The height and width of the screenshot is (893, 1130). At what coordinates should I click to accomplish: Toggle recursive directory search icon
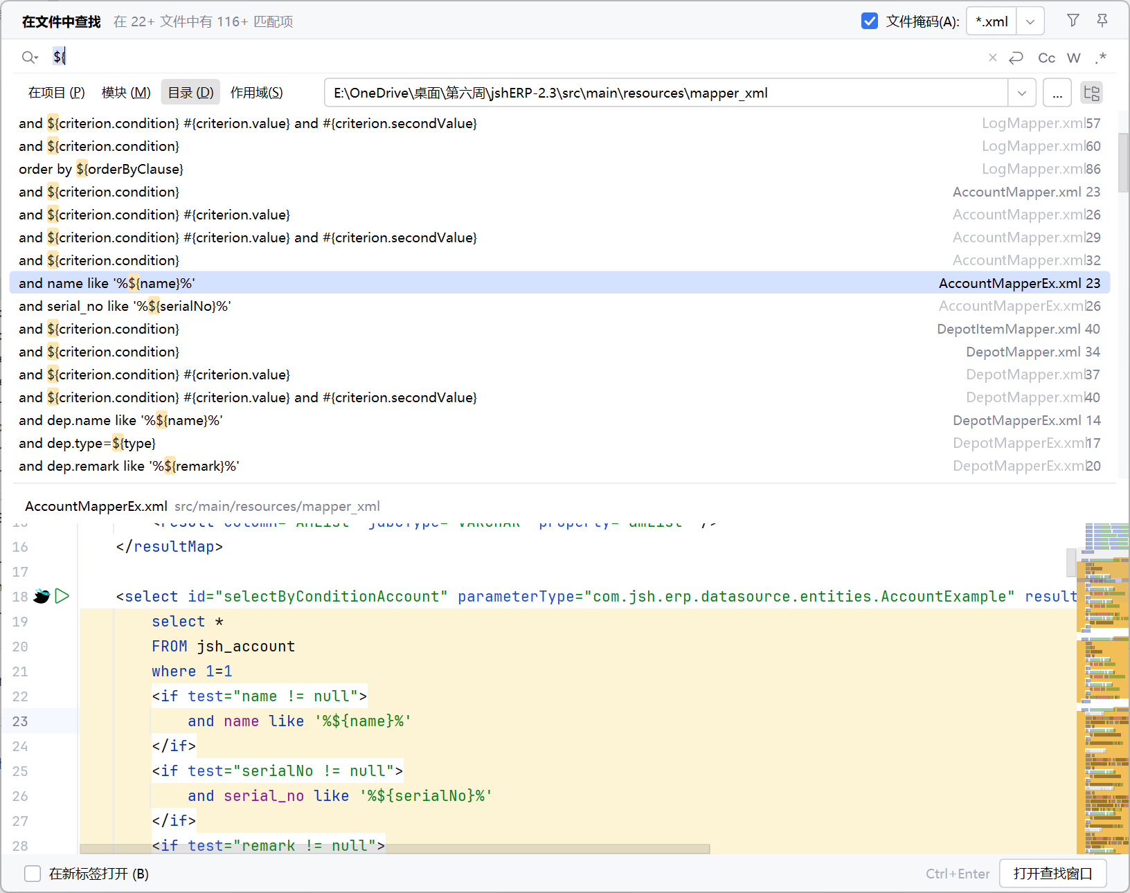(x=1092, y=93)
